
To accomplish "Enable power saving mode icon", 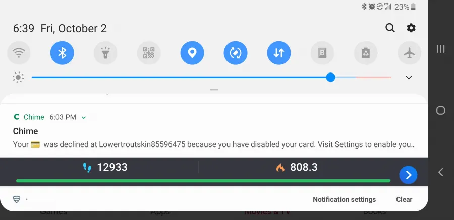I will click(x=366, y=53).
